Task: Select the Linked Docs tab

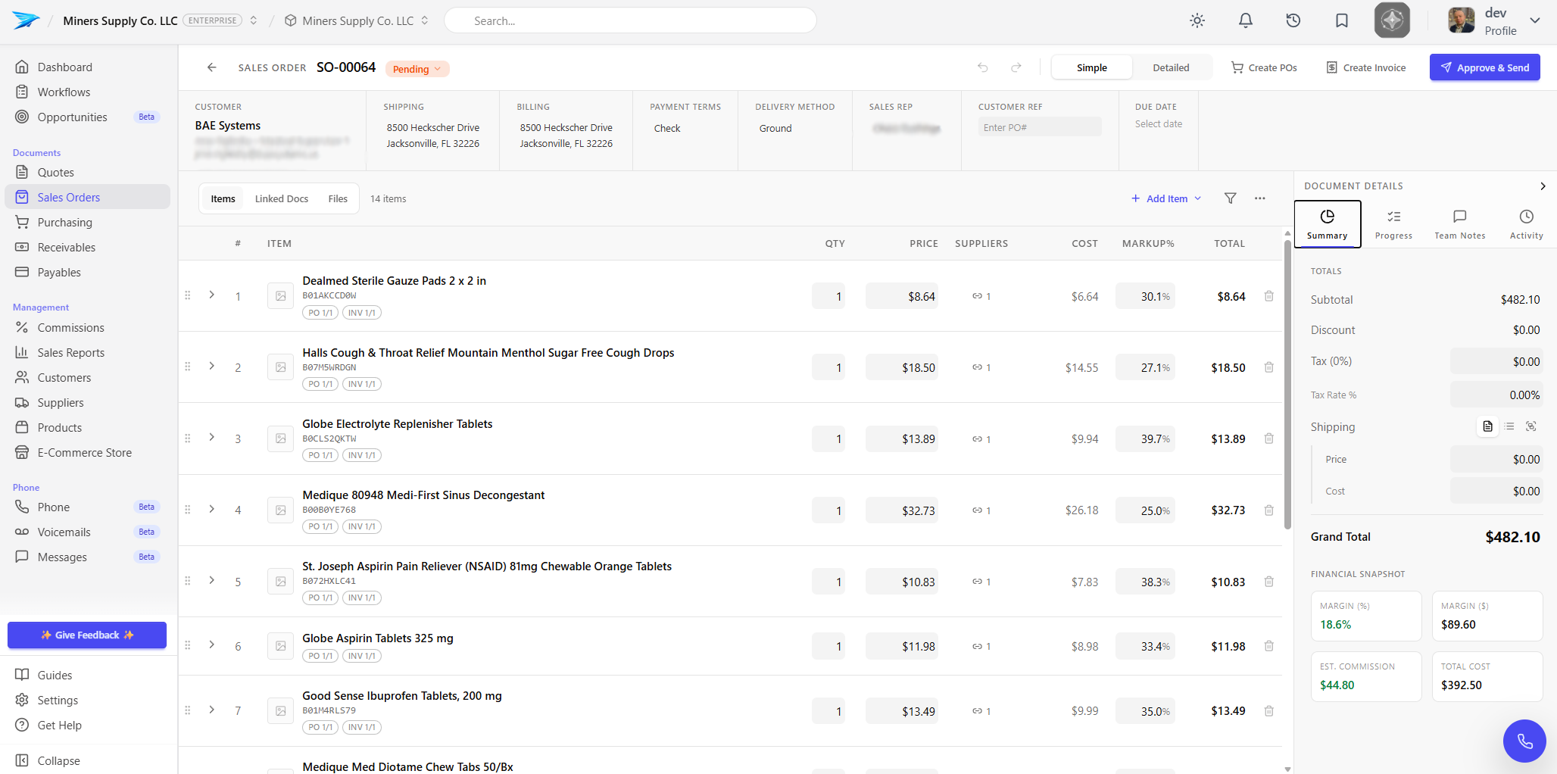Action: 282,198
